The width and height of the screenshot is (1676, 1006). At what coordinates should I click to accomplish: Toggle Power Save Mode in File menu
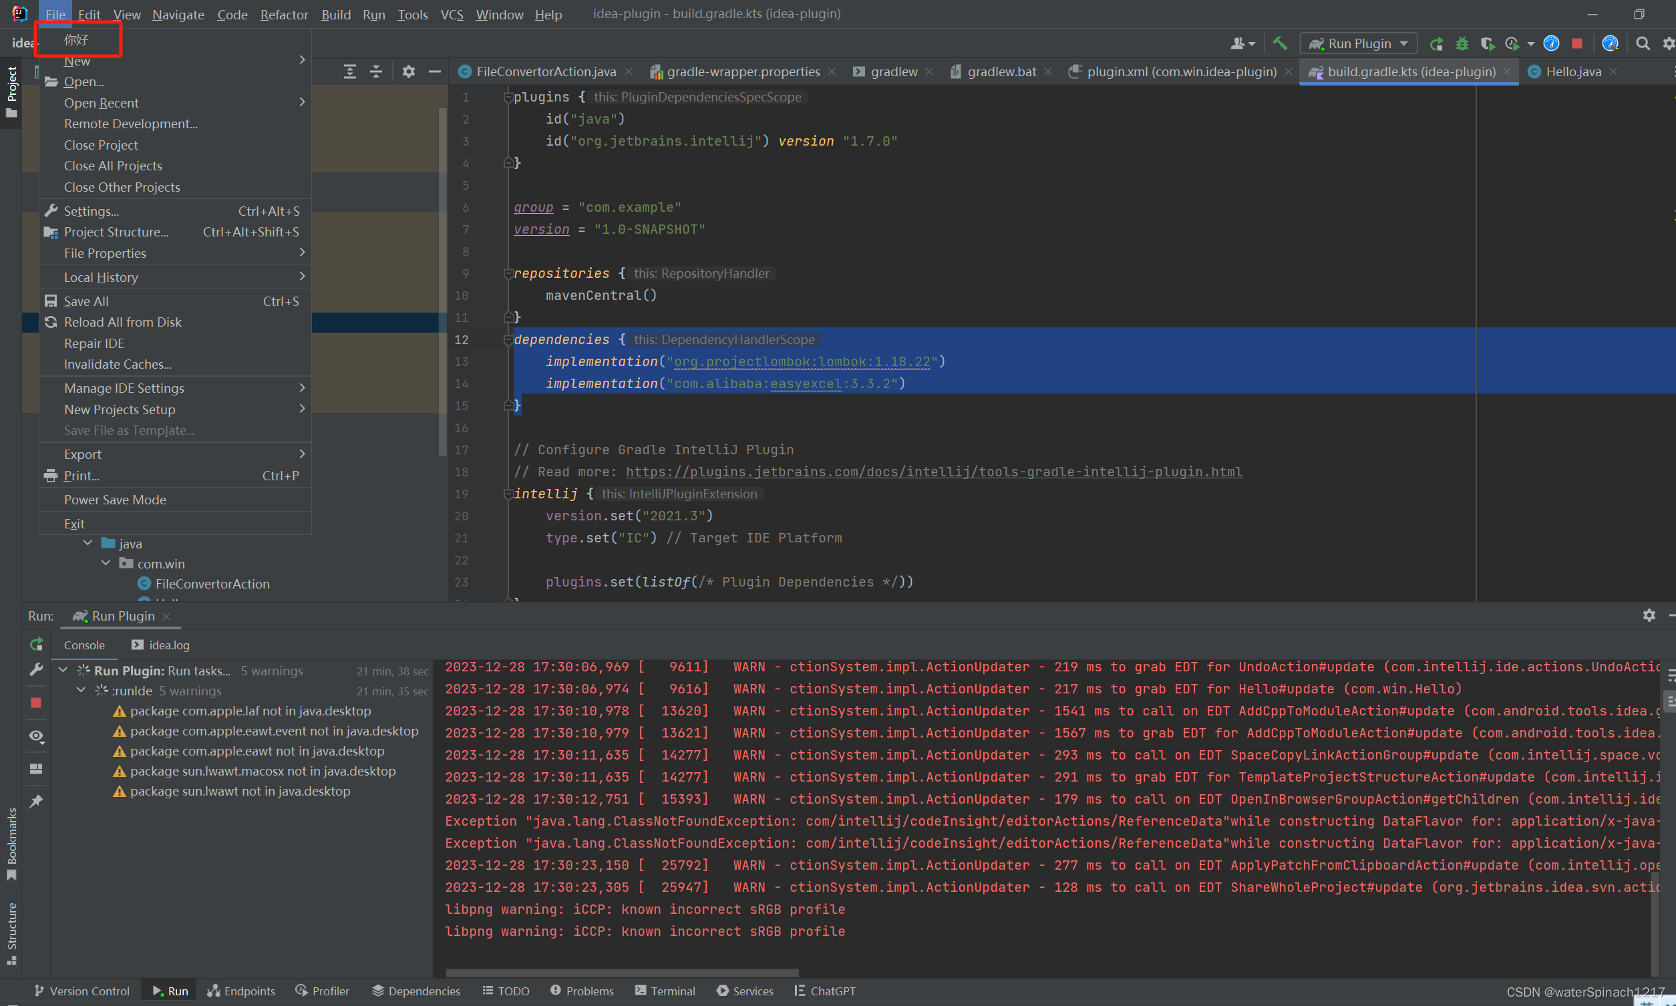coord(176,500)
